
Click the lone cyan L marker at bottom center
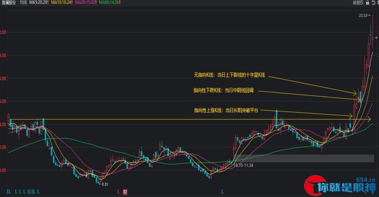click(222, 192)
